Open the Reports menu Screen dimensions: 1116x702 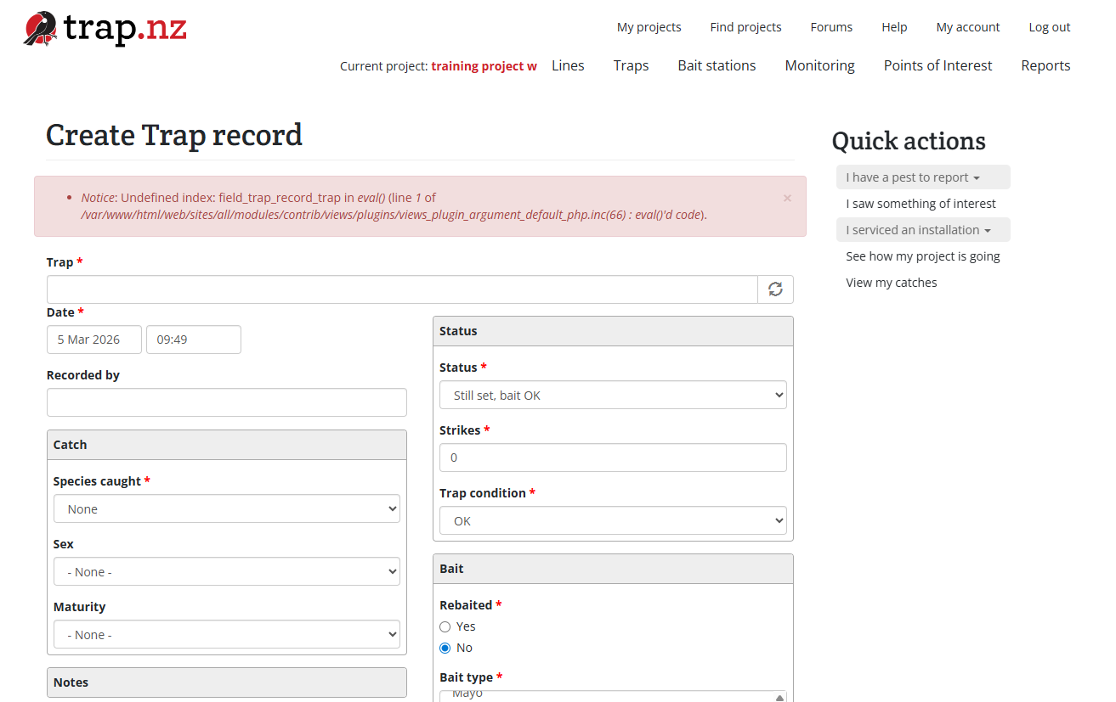[x=1045, y=65]
